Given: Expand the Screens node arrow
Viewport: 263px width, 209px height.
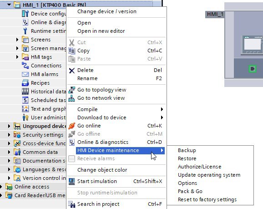Looking at the screenshot, I should coord(17,40).
